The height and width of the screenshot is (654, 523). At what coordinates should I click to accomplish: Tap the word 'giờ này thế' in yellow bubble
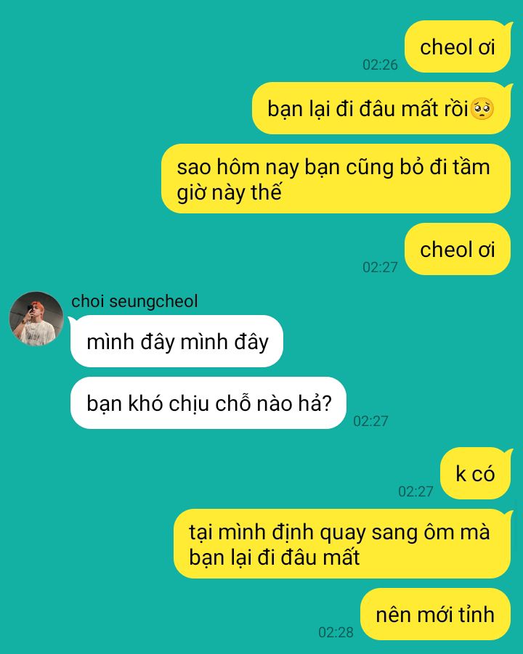pos(229,192)
